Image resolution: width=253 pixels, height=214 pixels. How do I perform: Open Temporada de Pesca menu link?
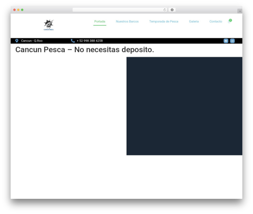pos(163,21)
